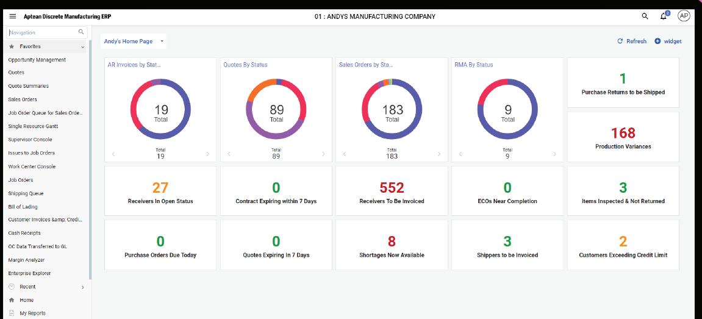Click the Home icon in the sidebar

tap(12, 300)
